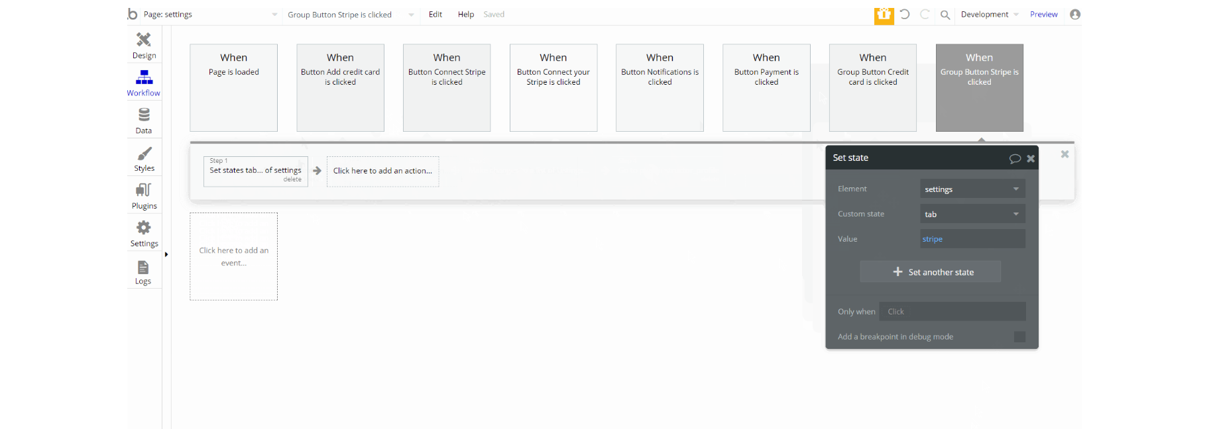Click the search magnifier icon
The height and width of the screenshot is (429, 1213).
tap(945, 15)
